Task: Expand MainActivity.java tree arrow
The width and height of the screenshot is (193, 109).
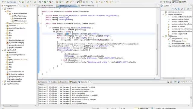Action: pyautogui.click(x=10, y=16)
